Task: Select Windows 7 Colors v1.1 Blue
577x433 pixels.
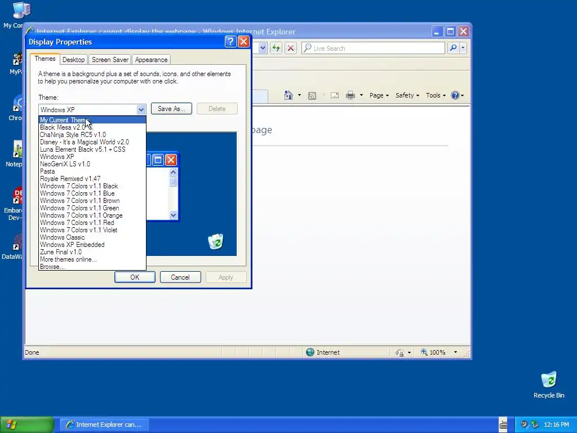Action: click(x=92, y=193)
